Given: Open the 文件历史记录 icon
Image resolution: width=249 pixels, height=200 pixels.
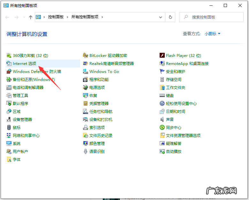Looking at the screenshot, I should [86, 135].
